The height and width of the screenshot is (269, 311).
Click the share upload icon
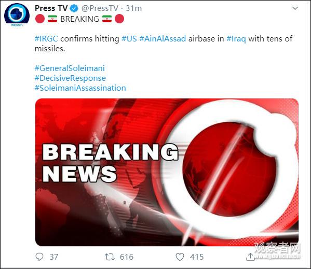[x=250, y=257]
